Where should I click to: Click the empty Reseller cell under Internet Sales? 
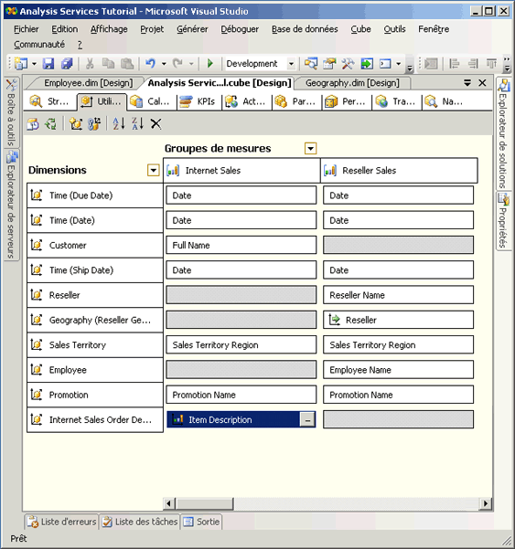tap(241, 295)
